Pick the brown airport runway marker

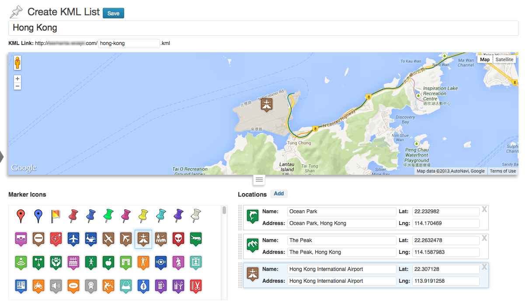pos(143,239)
